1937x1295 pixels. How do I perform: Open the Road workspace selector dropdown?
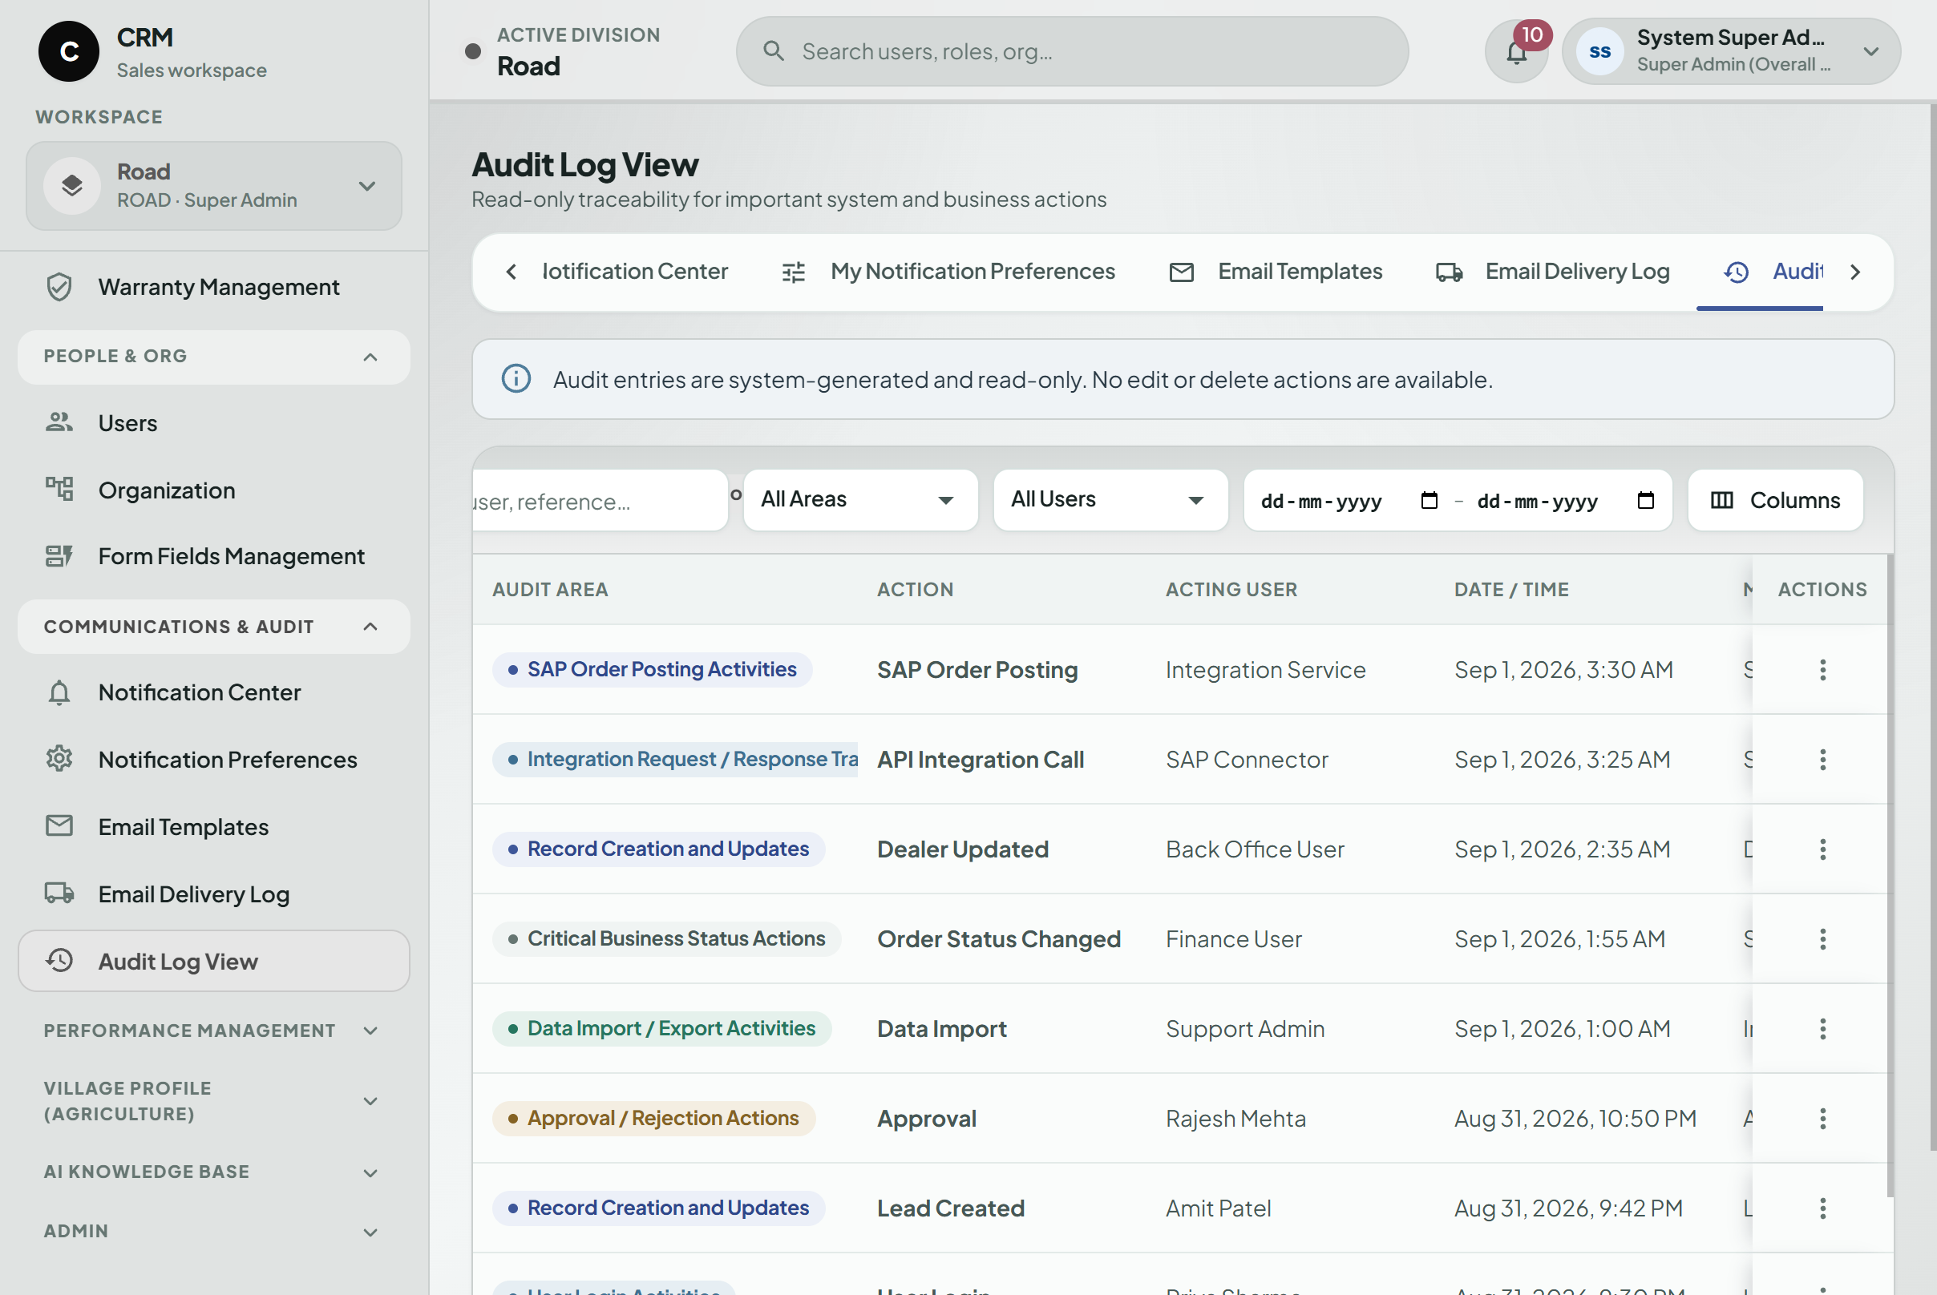(x=214, y=186)
